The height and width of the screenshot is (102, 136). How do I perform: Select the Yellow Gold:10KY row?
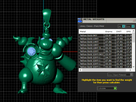105,39
